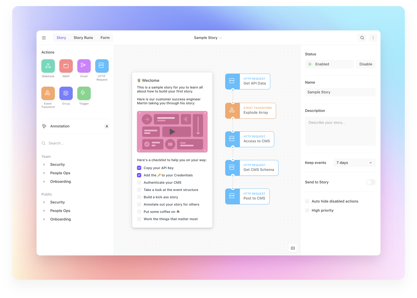Check Annotate out your story for others
Screen dimensions: 417x298
pos(139,204)
